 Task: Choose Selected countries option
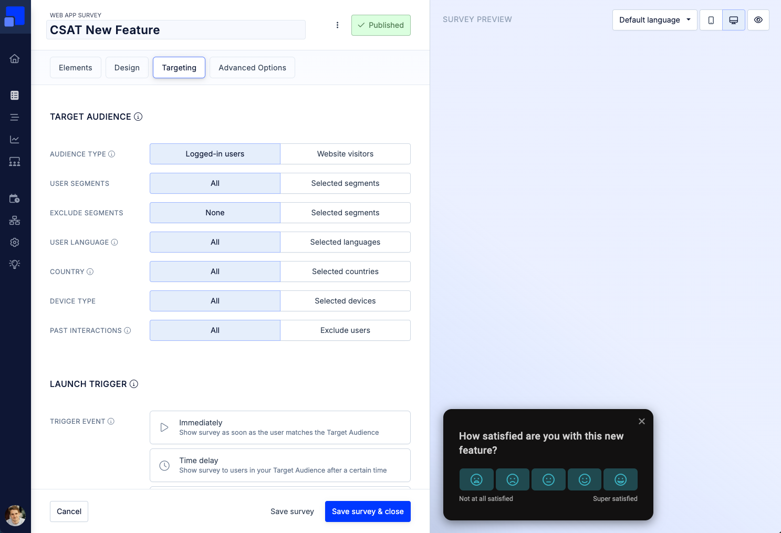tap(345, 271)
